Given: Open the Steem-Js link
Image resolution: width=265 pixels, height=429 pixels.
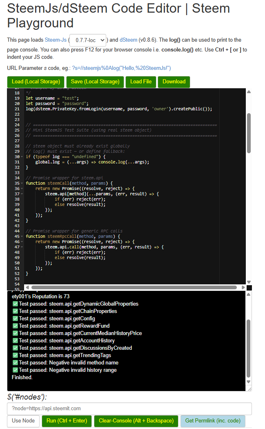Looking at the screenshot, I should [56, 40].
